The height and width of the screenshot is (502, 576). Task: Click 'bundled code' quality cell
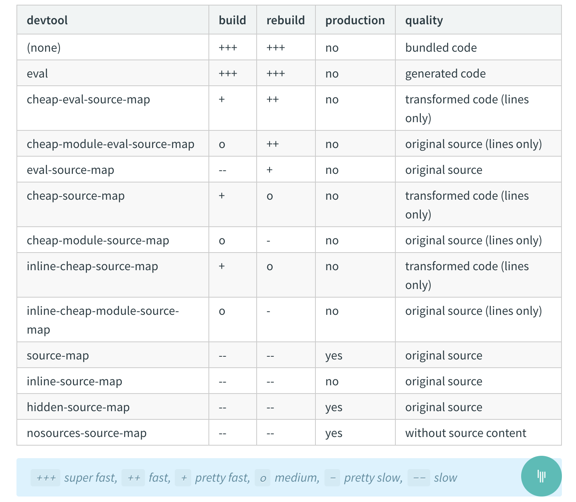441,48
